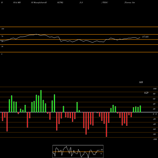Click the "SI MunafaSutraR" header label
The image size is (158, 158).
pyautogui.click(x=39, y=3)
